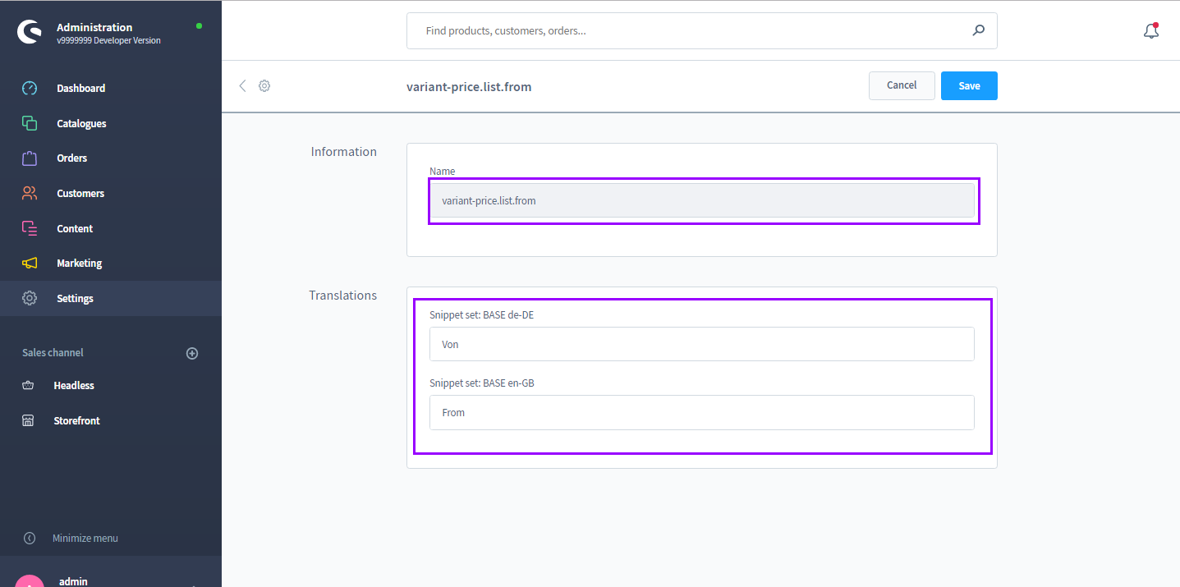Add a sales channel with plus icon

192,353
